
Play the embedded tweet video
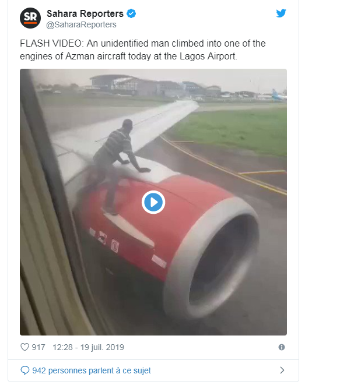pos(153,202)
